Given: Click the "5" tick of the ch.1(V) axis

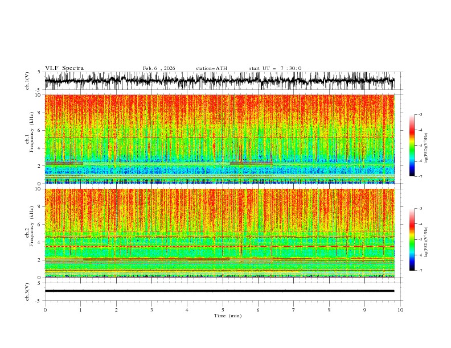Looking at the screenshot, I should (x=40, y=72).
